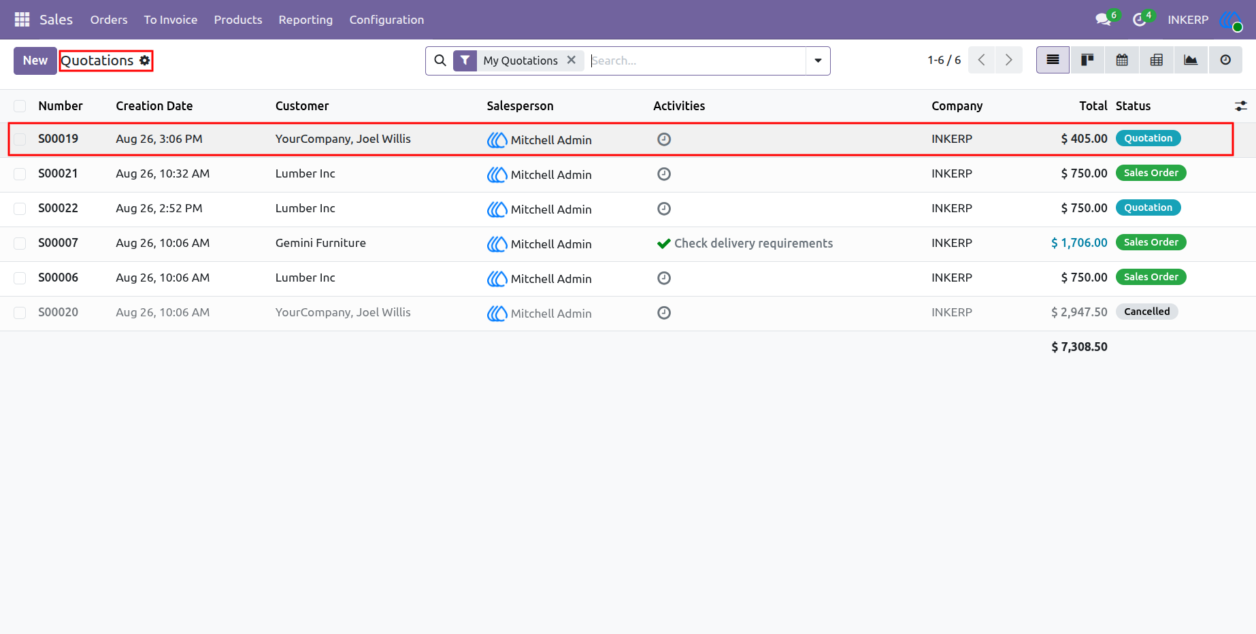Select the S00006 row checkbox
Image resolution: width=1256 pixels, height=634 pixels.
20,278
